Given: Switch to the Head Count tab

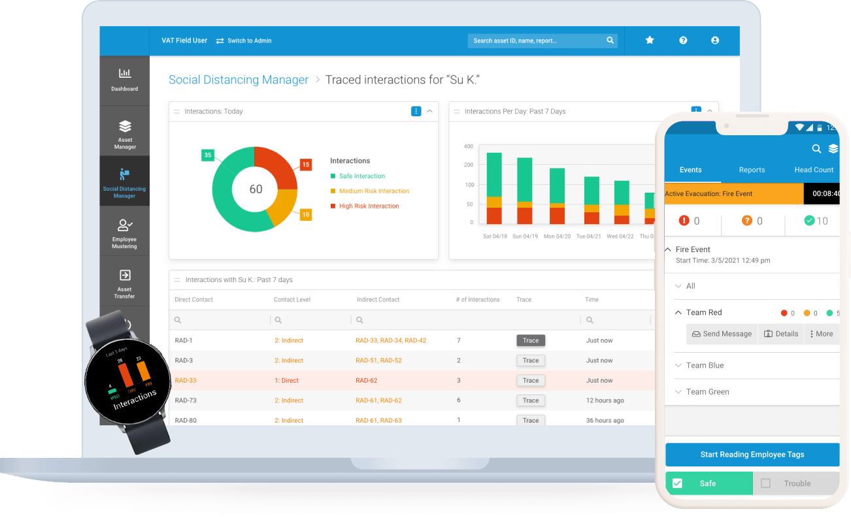Looking at the screenshot, I should tap(813, 170).
